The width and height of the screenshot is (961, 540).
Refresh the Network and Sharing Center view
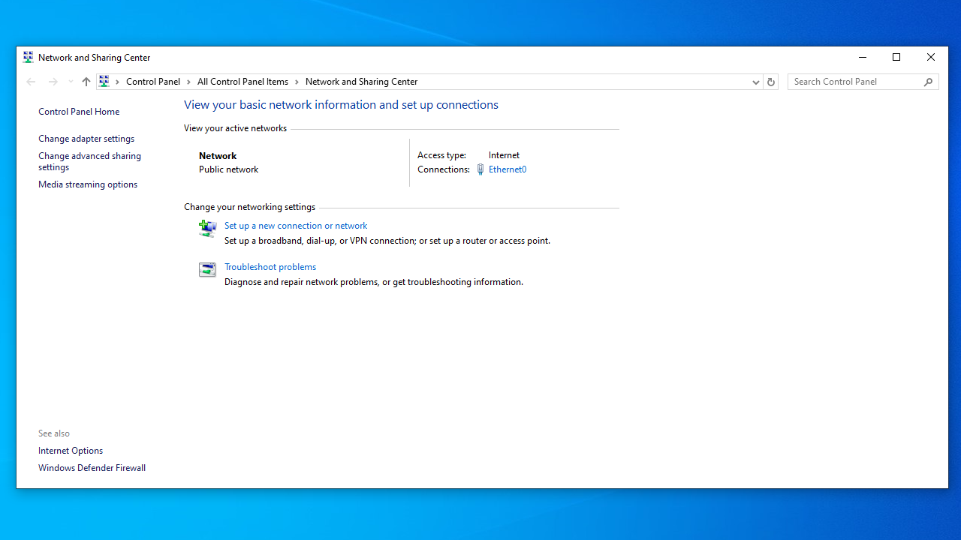[x=770, y=82]
